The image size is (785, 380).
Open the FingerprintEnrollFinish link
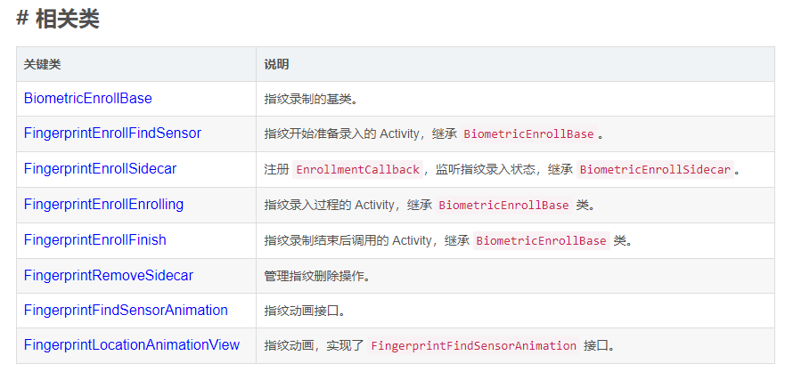95,240
